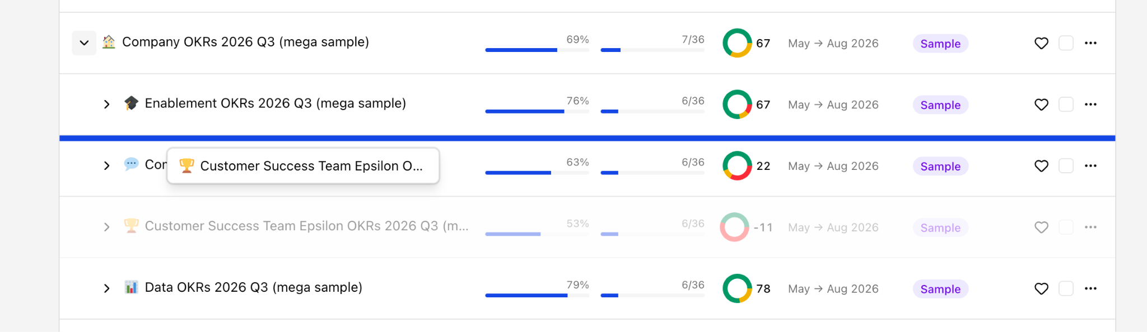Click the graduation cap icon of Enablement OKRs
Viewport: 1147px width, 332px height.
click(x=131, y=103)
